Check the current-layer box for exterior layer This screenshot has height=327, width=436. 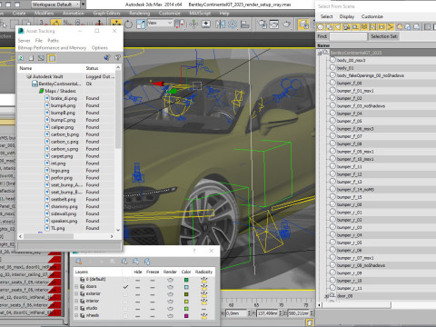125,293
